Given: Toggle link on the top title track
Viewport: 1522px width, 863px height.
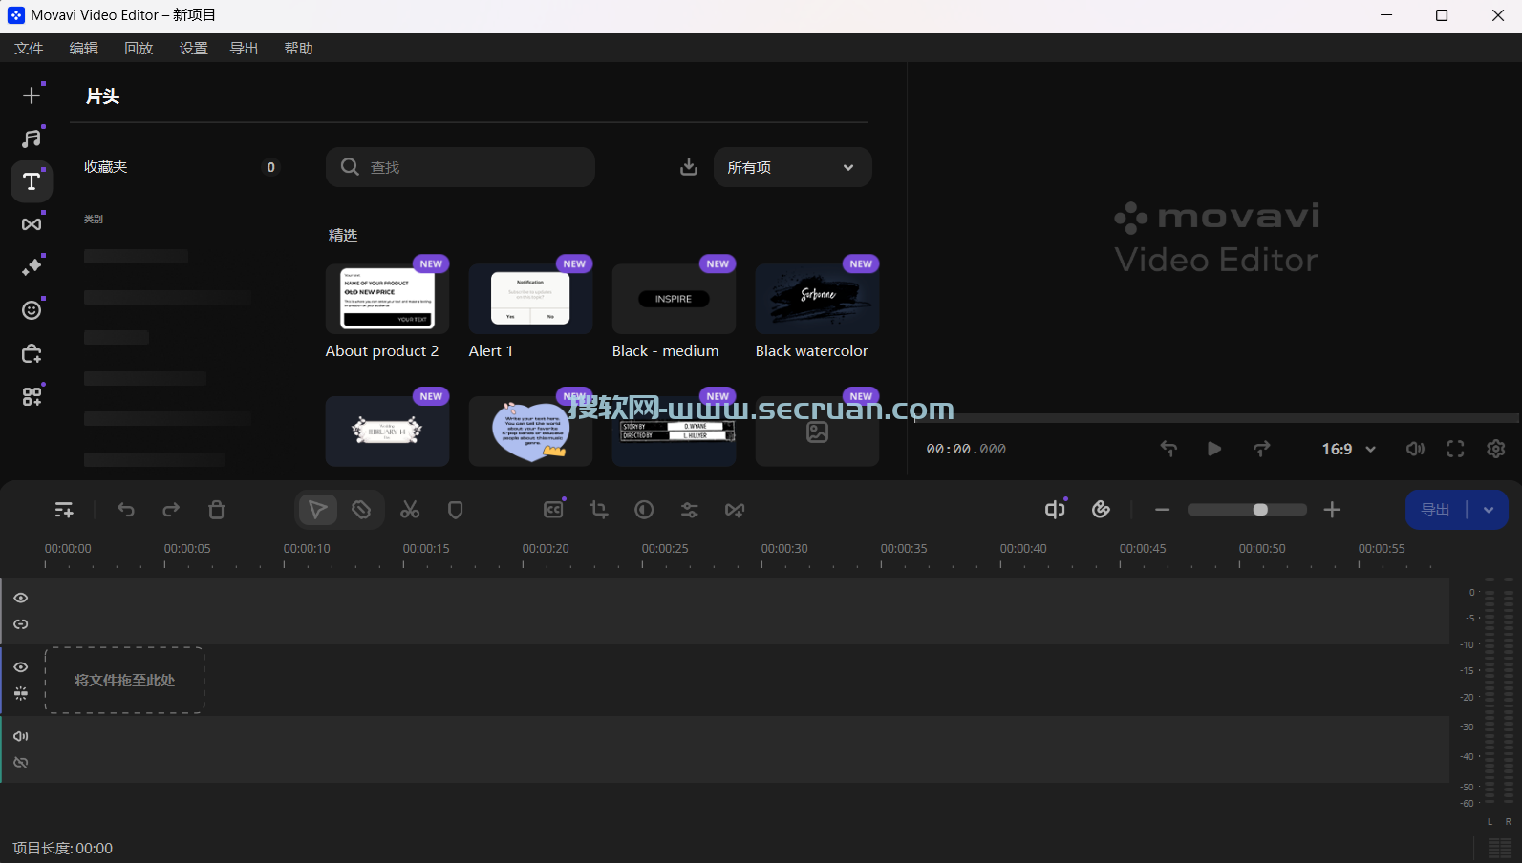Looking at the screenshot, I should pos(21,624).
